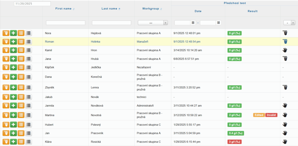Click the grey list button in Dana's row
The image size is (298, 146).
coord(29,77)
